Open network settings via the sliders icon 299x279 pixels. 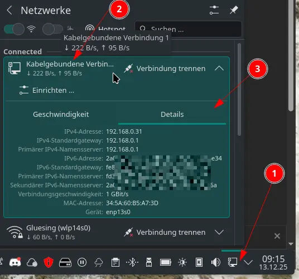pos(214,10)
